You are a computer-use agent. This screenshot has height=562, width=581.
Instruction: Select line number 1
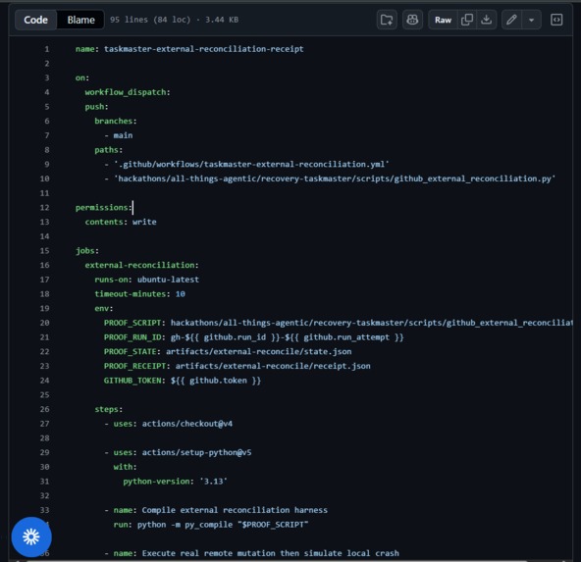[47, 49]
